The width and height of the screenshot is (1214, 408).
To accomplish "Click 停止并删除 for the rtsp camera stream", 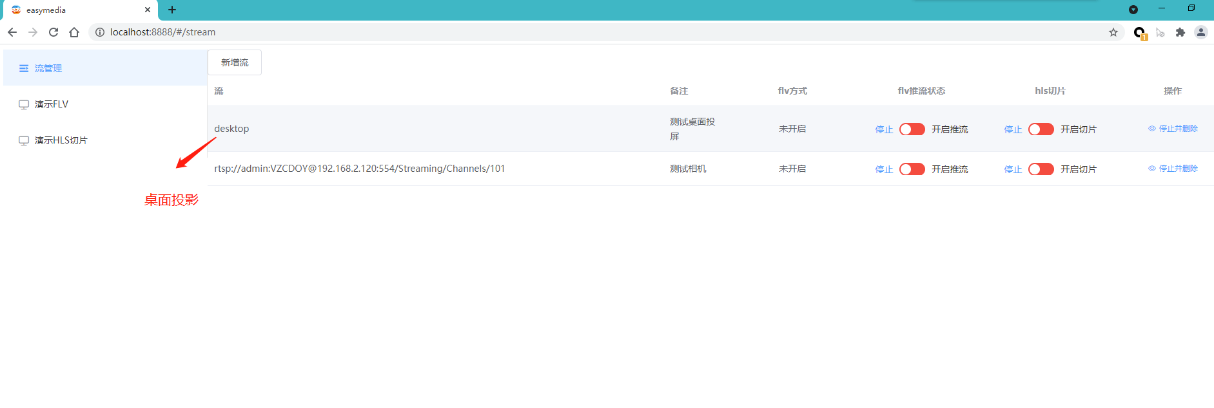I will 1177,169.
